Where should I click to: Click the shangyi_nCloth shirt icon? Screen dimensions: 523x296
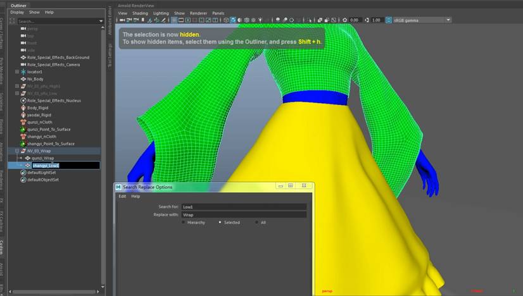pyautogui.click(x=23, y=137)
